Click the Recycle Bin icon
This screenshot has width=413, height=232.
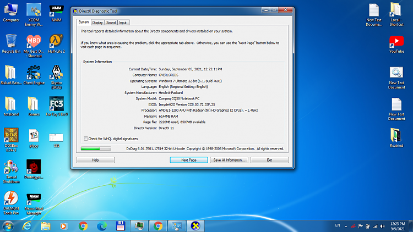11,43
